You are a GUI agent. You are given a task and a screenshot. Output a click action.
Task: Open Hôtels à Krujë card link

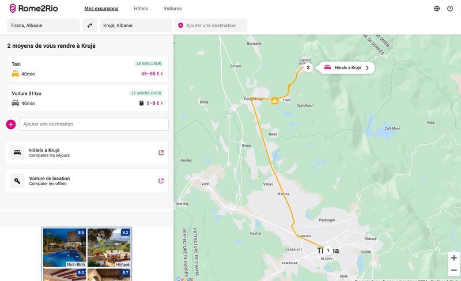87,153
